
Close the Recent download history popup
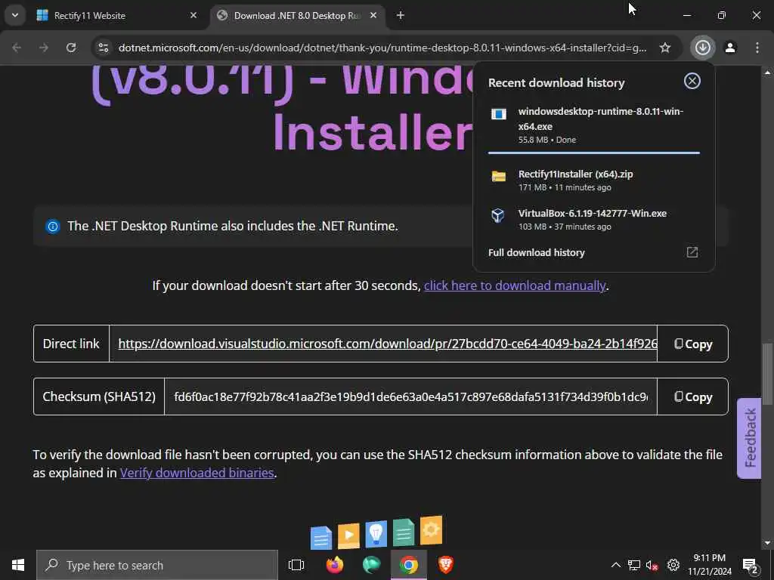tap(692, 81)
